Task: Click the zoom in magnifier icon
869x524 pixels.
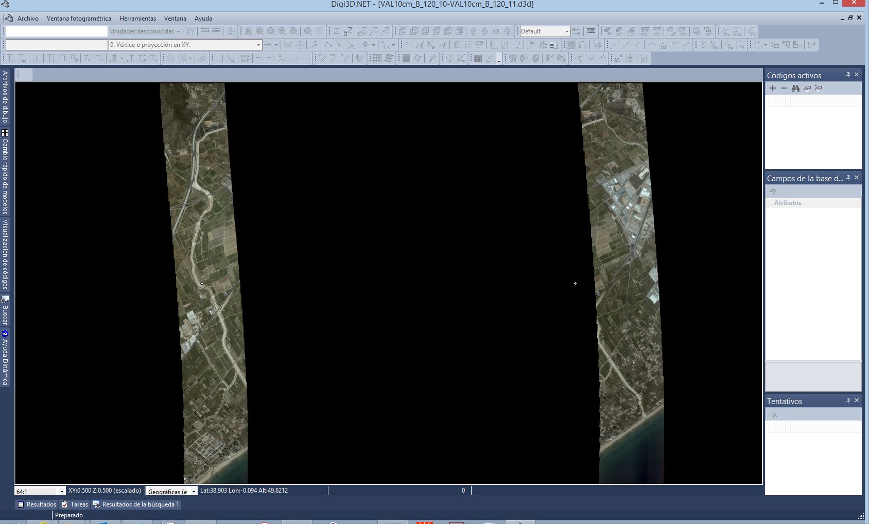Action: point(282,31)
